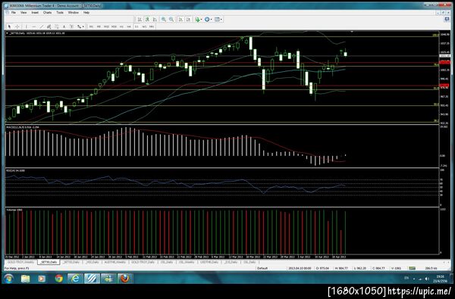Switch chart to bar chart type
455x299 pixels.
(140, 20)
